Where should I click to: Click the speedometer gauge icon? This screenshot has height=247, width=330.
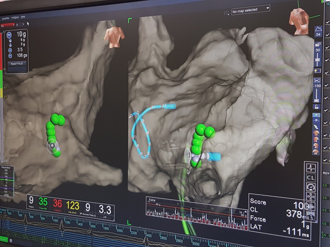(311, 187)
